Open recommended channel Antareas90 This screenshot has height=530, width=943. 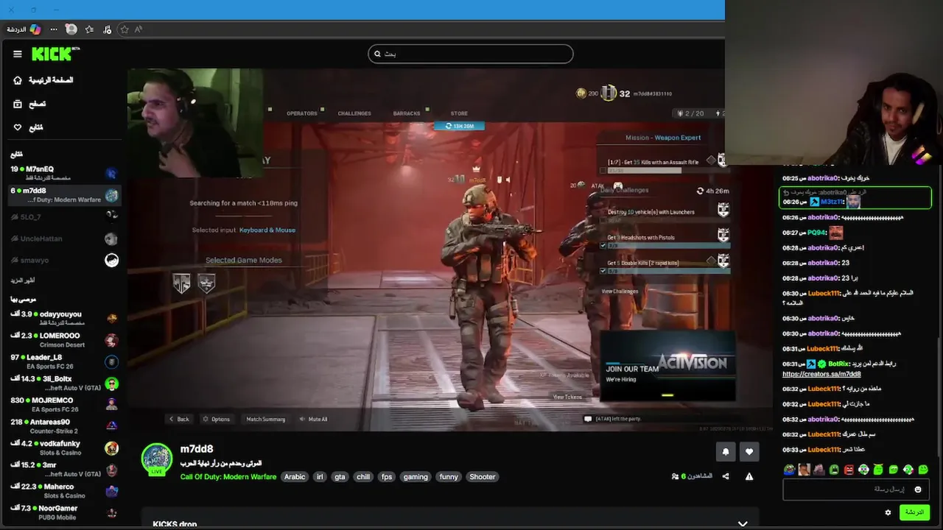pyautogui.click(x=65, y=426)
